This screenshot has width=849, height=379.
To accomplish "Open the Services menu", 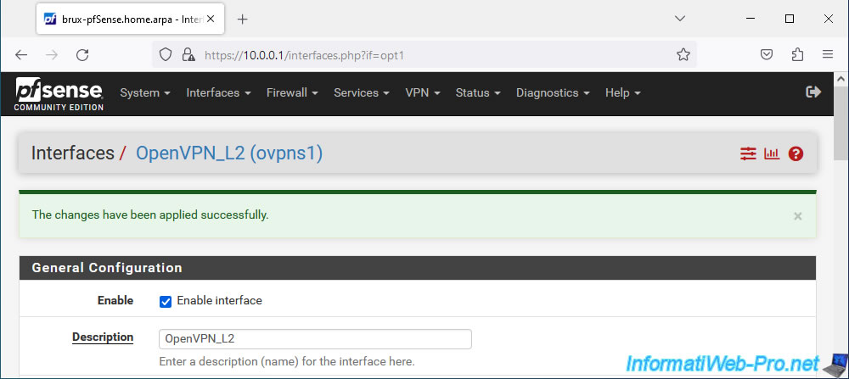I will tap(361, 93).
